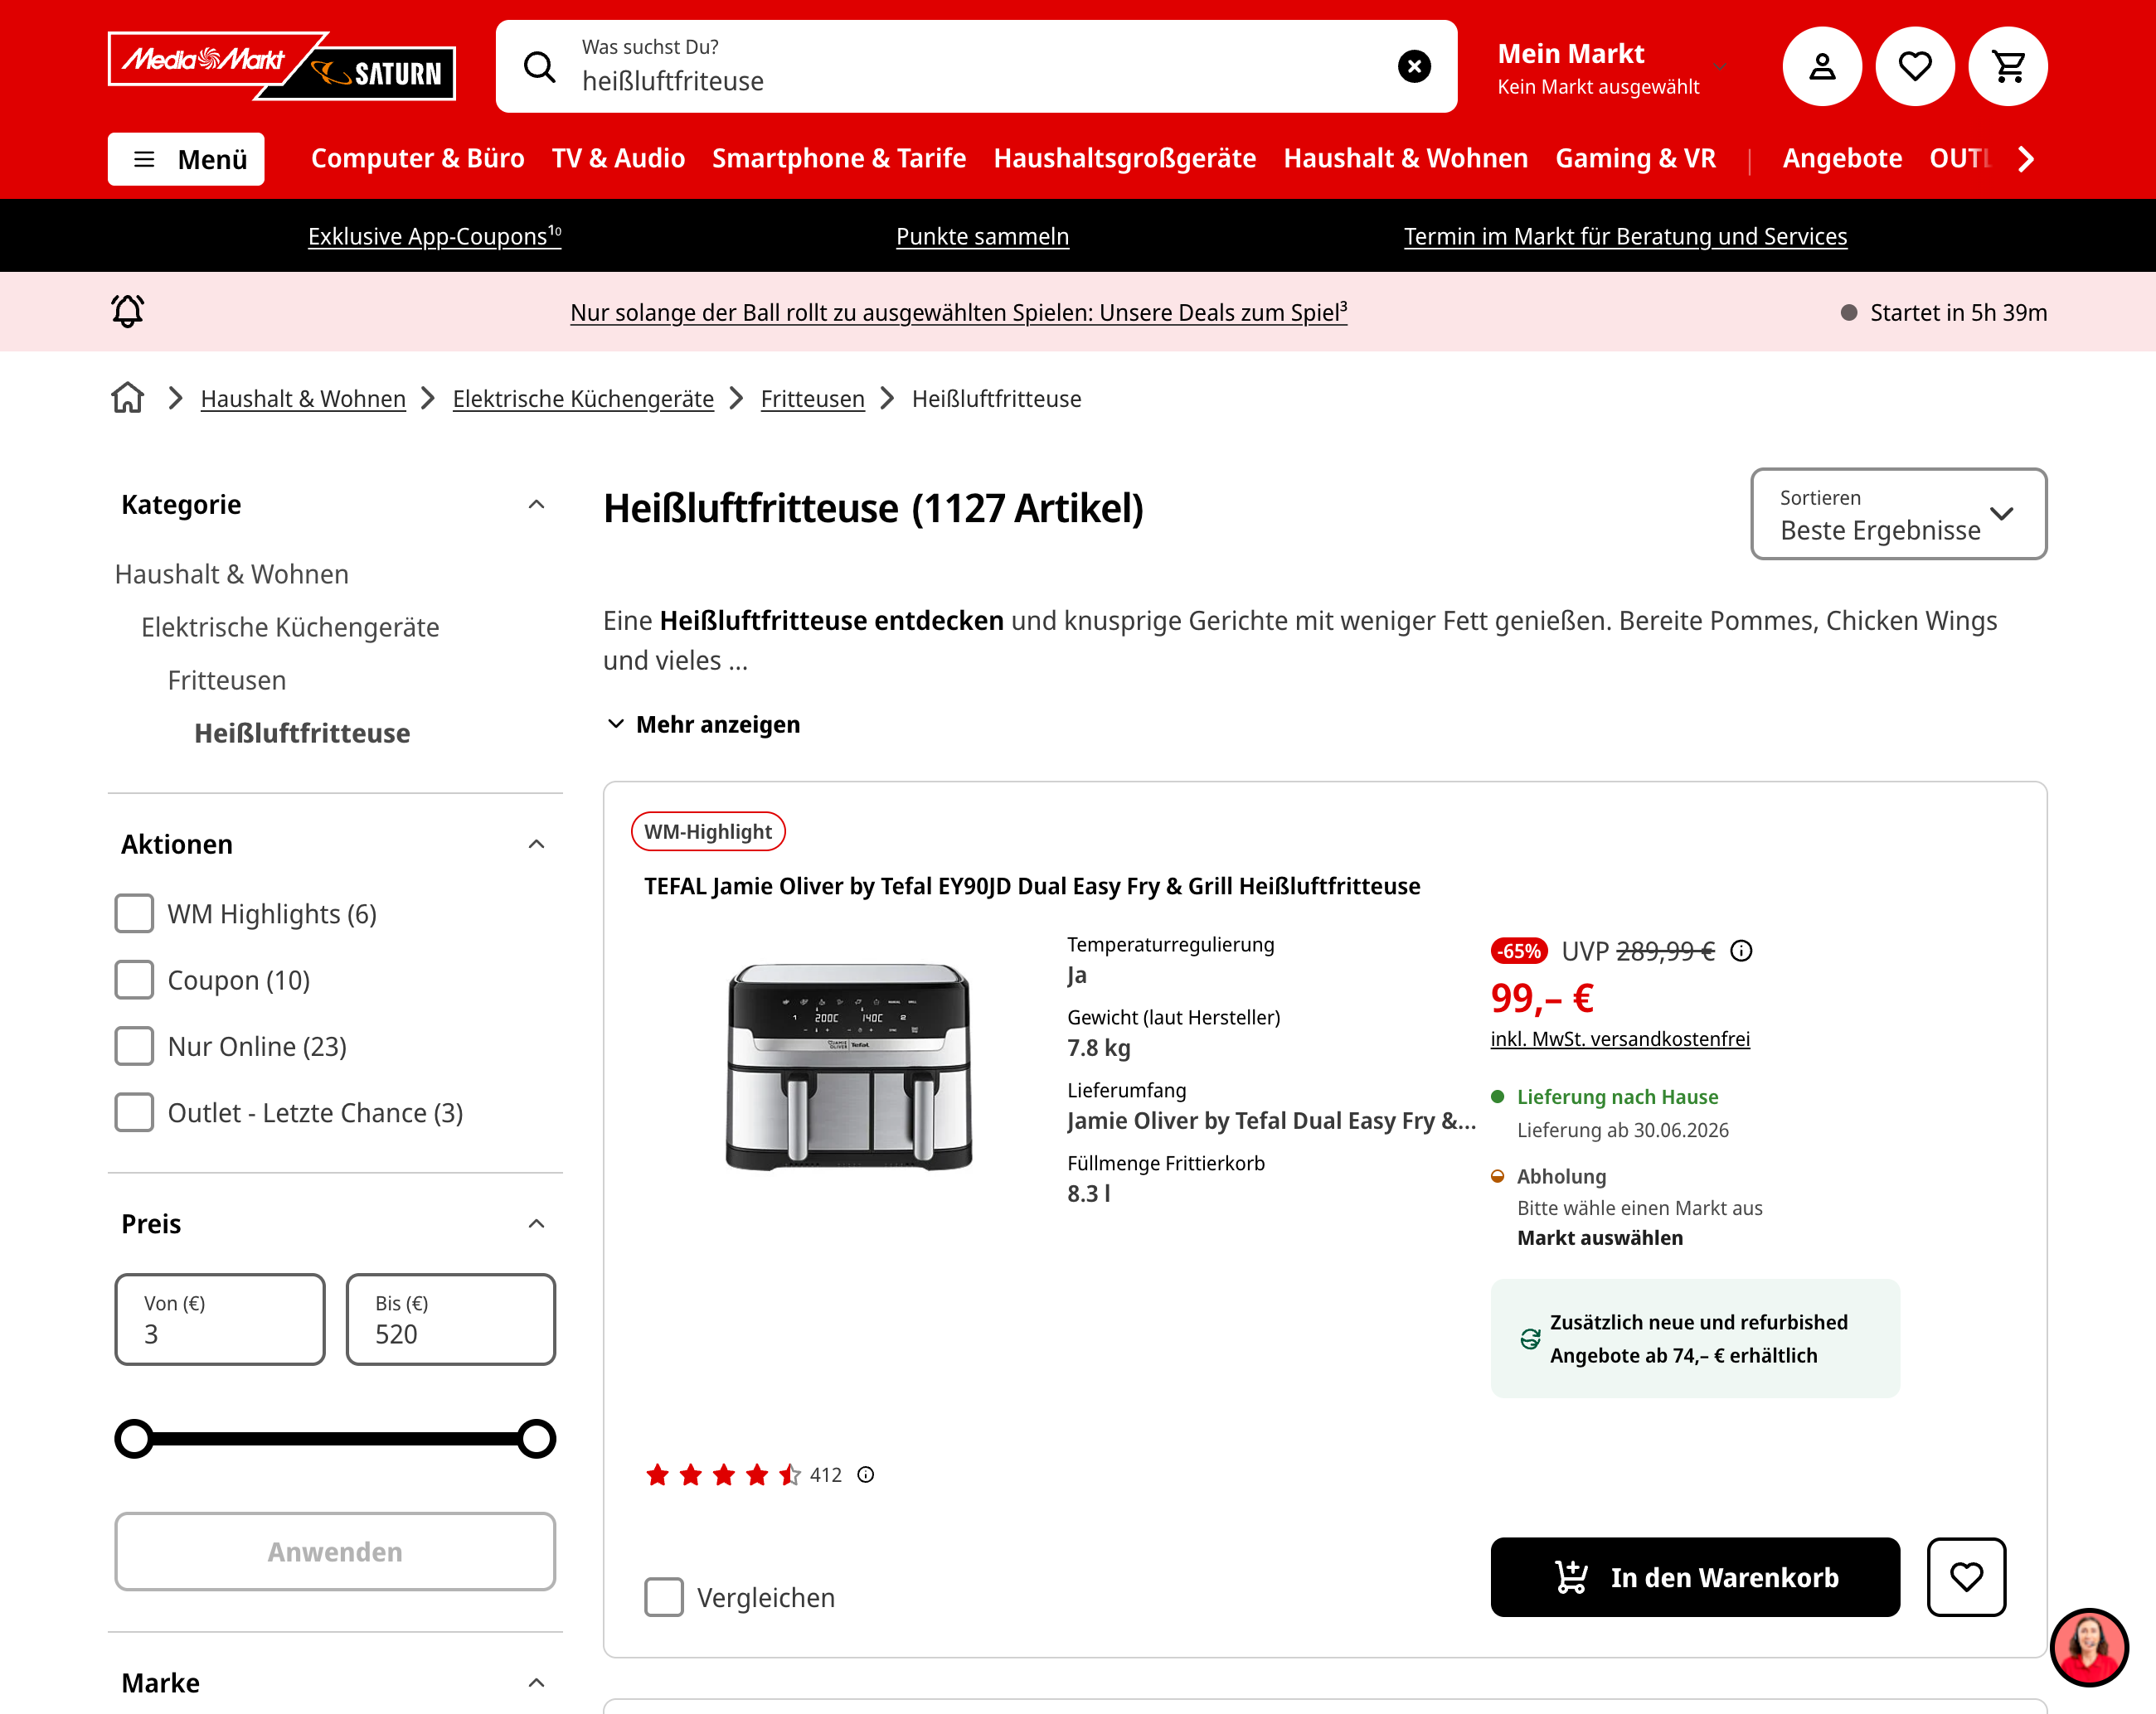
Task: Tick the WM Highlights checkbox
Action: coord(134,913)
